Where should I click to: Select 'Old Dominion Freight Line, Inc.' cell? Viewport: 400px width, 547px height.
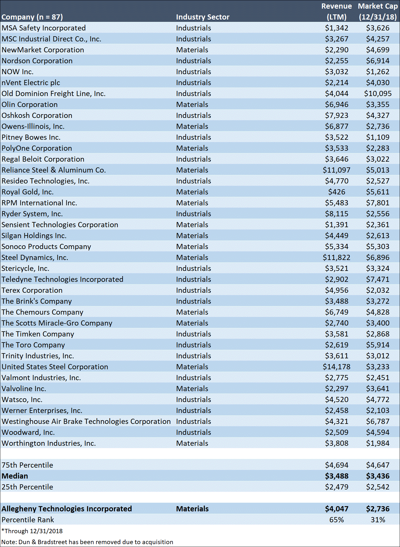point(53,93)
